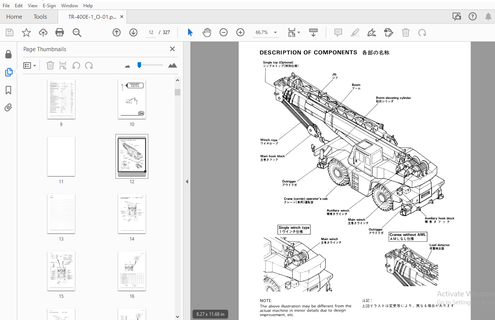Open the Help menu

click(x=88, y=6)
